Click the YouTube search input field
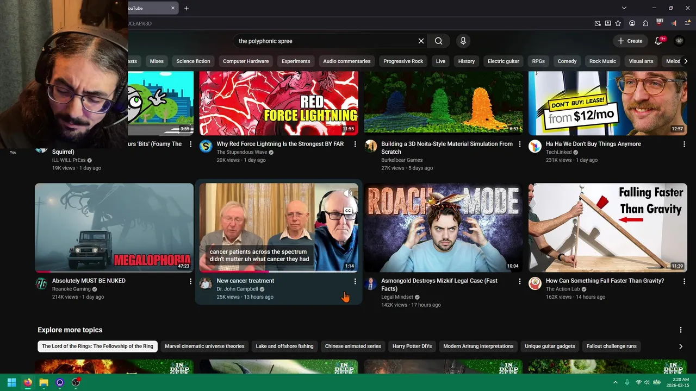The height and width of the screenshot is (391, 696). [x=326, y=41]
